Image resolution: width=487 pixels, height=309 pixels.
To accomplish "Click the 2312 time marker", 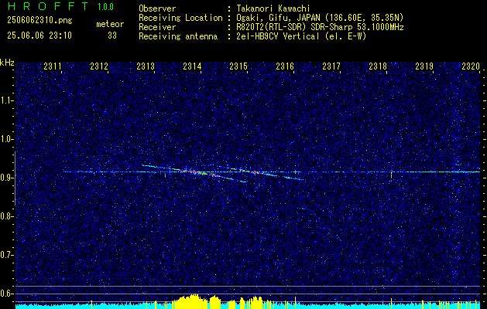I will pos(99,66).
